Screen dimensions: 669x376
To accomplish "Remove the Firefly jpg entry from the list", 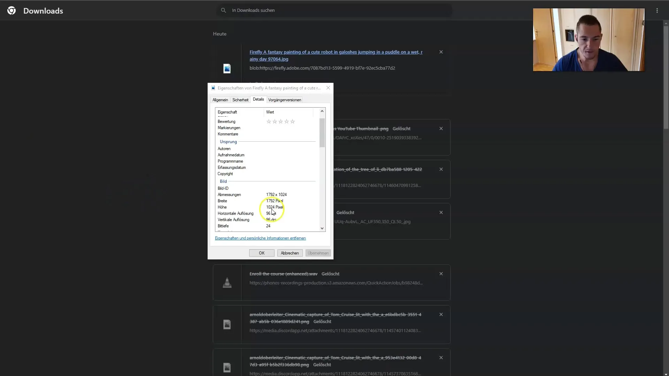I will pyautogui.click(x=441, y=52).
